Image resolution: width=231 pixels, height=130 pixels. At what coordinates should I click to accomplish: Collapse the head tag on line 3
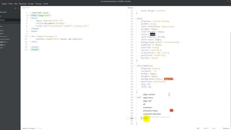(x=29, y=18)
